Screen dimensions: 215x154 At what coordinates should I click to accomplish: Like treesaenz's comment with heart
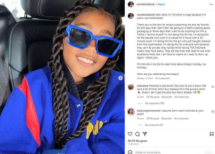coord(213,87)
